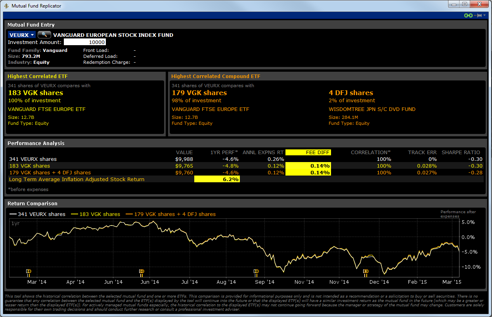Click the 'Highest Correlated Compound ETF' heading
The width and height of the screenshot is (492, 317).
[x=216, y=76]
